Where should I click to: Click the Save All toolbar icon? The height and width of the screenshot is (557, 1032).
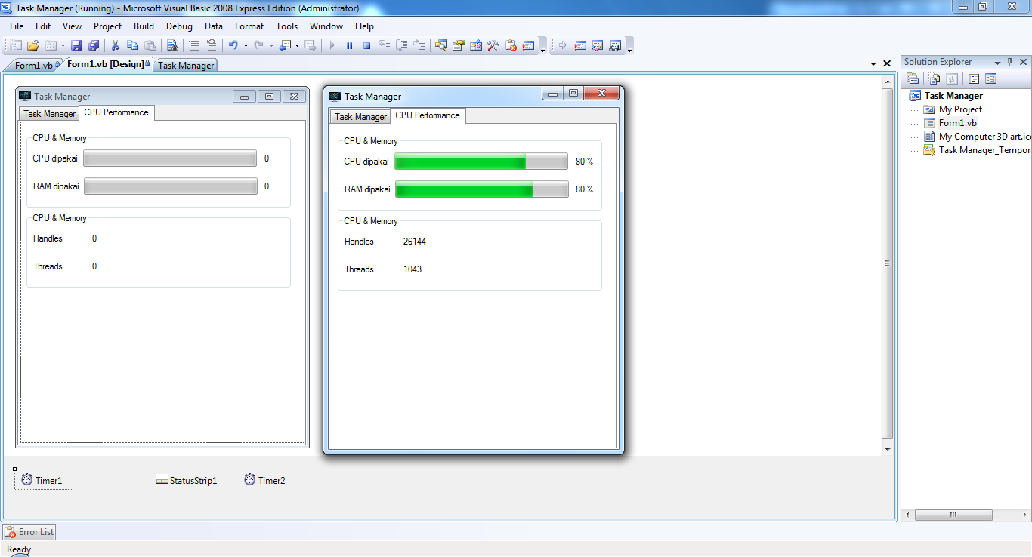(92, 45)
